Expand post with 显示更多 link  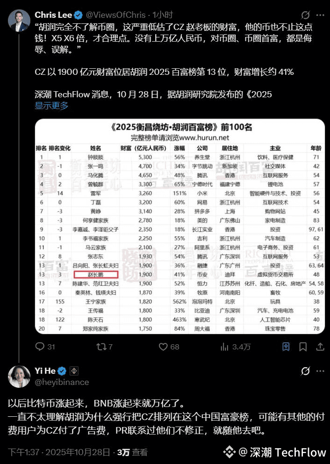pyautogui.click(x=51, y=106)
